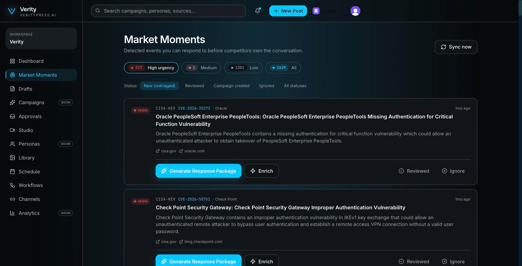This screenshot has height=266, width=522.
Task: Click the "Market Moments" page heading
Action: 164,39
